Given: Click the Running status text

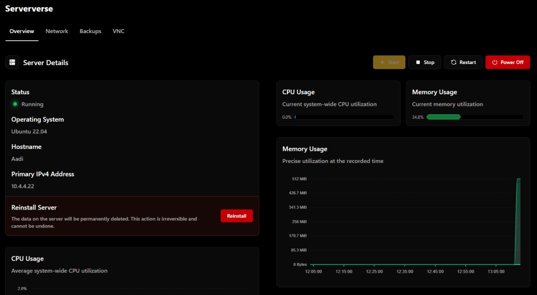Looking at the screenshot, I should tap(32, 104).
